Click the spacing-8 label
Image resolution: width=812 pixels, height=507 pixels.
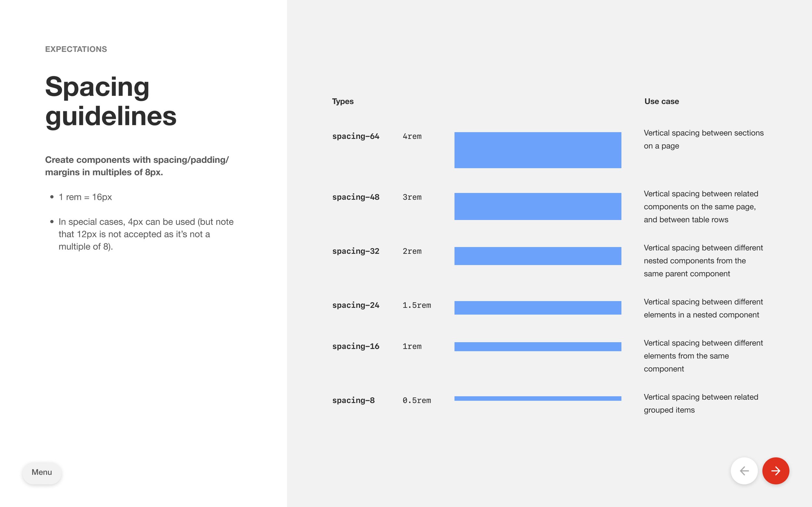pos(353,400)
